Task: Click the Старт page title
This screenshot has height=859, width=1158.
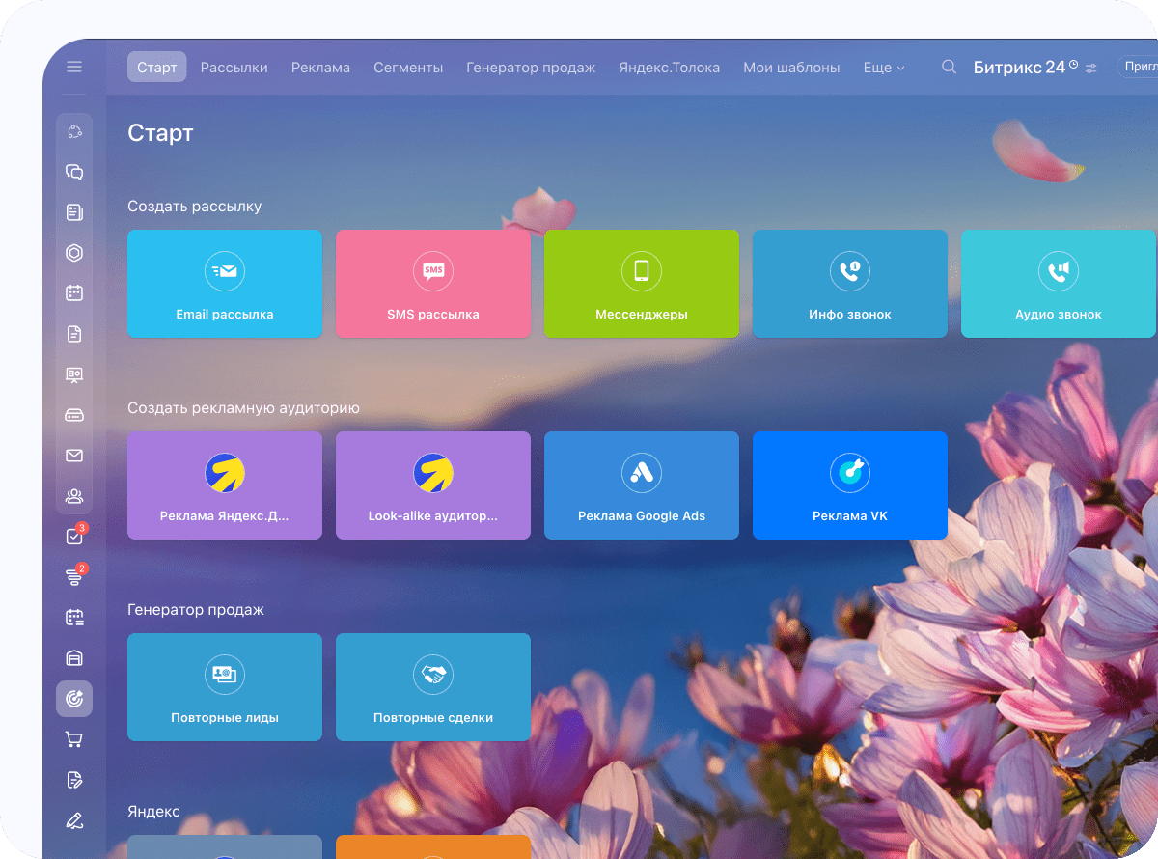Action: 160,133
